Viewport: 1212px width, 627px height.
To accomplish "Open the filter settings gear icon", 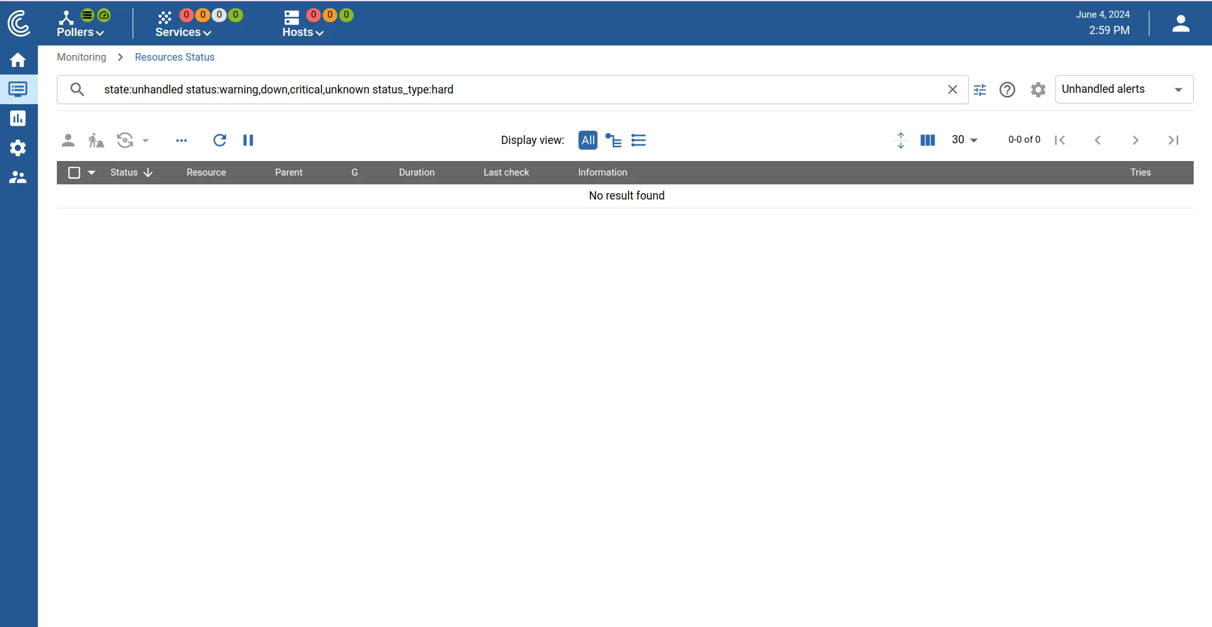I will click(1038, 90).
